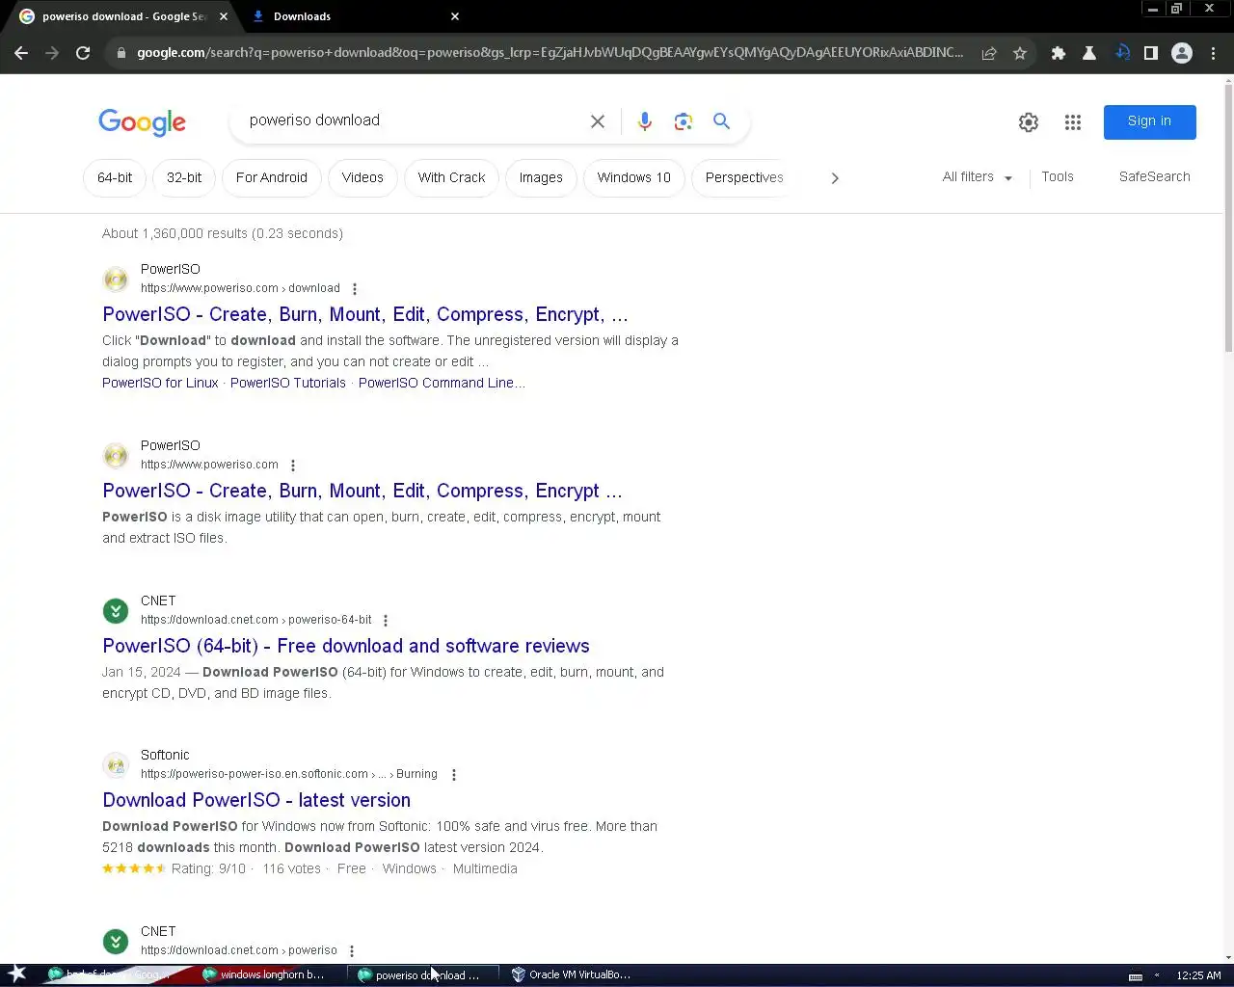Open the Tools options
The height and width of the screenshot is (987, 1234).
pyautogui.click(x=1058, y=177)
